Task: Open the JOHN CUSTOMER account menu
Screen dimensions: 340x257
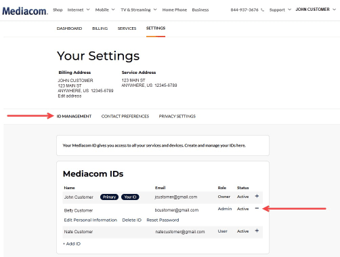Action: [316, 9]
